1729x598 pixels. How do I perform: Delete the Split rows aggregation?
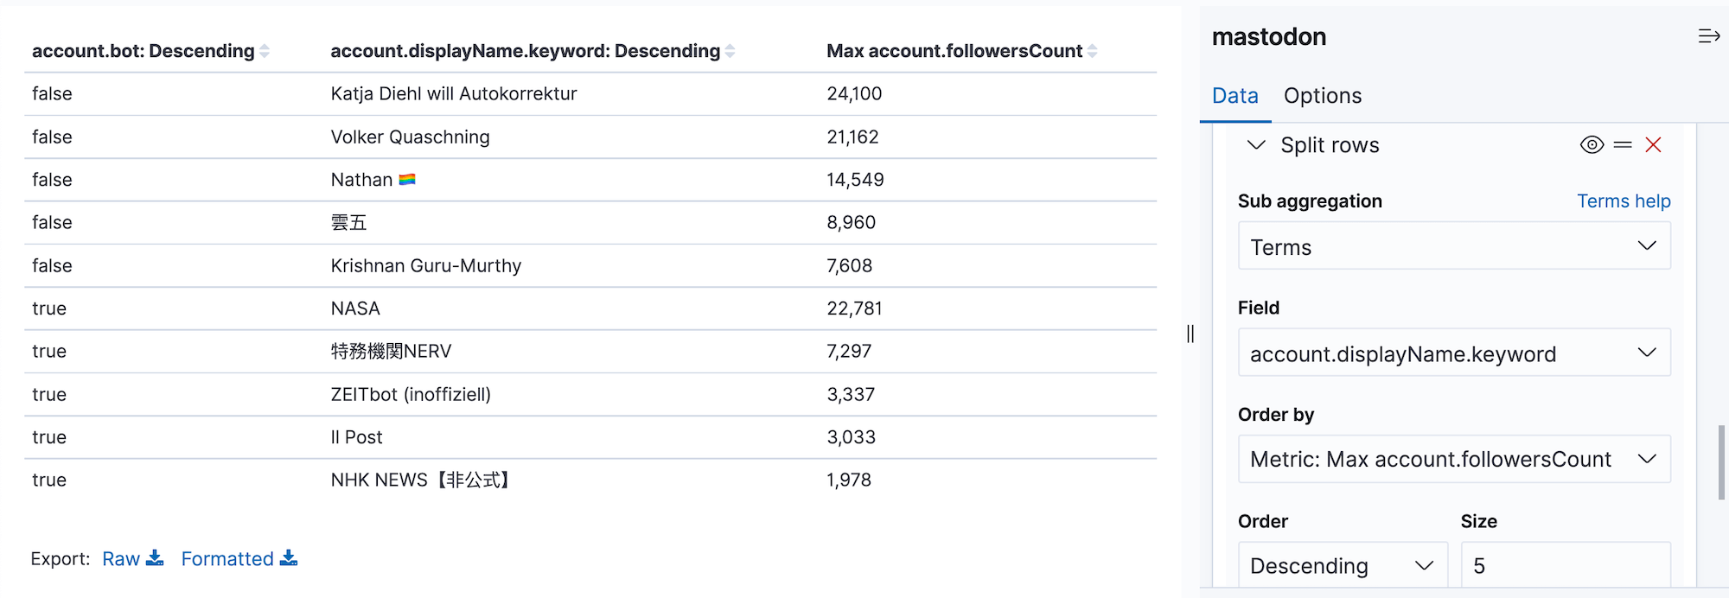1653,144
